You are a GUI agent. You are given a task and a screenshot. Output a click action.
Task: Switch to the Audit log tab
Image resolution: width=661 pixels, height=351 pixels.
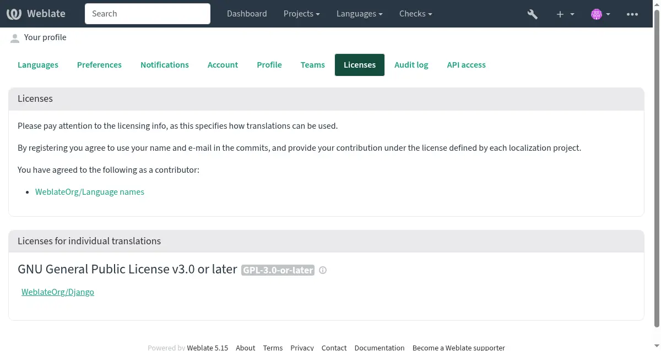[411, 65]
